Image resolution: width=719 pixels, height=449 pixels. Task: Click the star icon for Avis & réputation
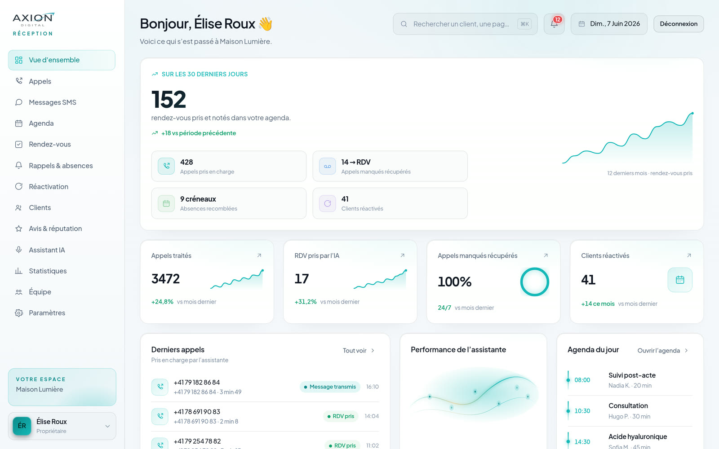[19, 229]
